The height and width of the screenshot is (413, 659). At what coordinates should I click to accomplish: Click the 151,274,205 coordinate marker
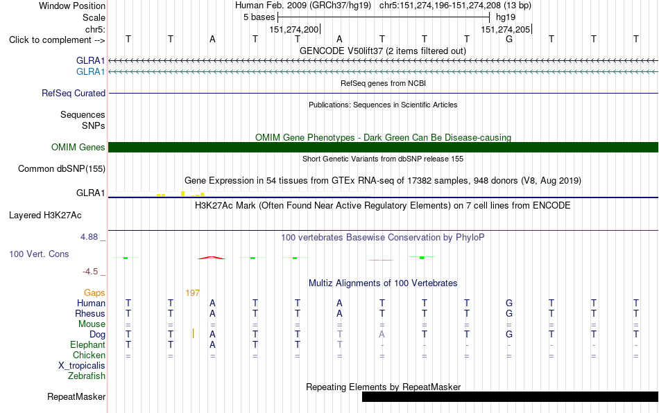(x=506, y=29)
